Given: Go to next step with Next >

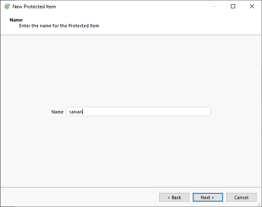Looking at the screenshot, I should coord(208,197).
